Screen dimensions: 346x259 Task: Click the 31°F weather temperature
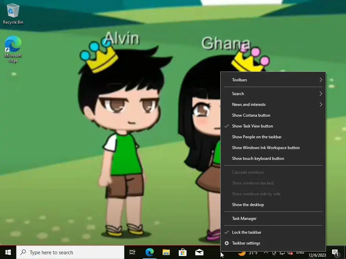click(x=253, y=253)
